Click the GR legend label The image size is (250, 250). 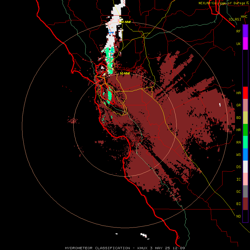pos(238,105)
